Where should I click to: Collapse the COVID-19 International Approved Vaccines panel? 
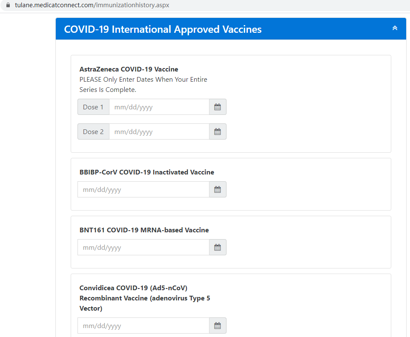[395, 28]
